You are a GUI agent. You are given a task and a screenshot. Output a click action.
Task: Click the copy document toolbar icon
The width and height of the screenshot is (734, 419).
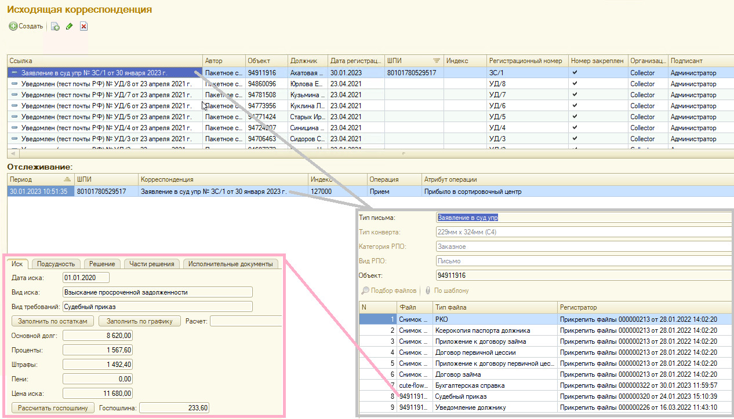click(55, 27)
